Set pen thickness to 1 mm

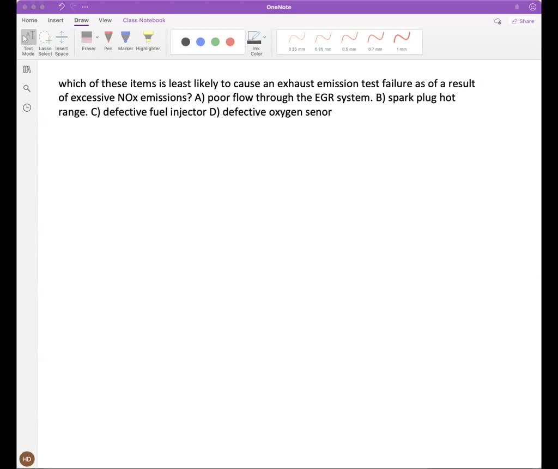click(x=402, y=41)
